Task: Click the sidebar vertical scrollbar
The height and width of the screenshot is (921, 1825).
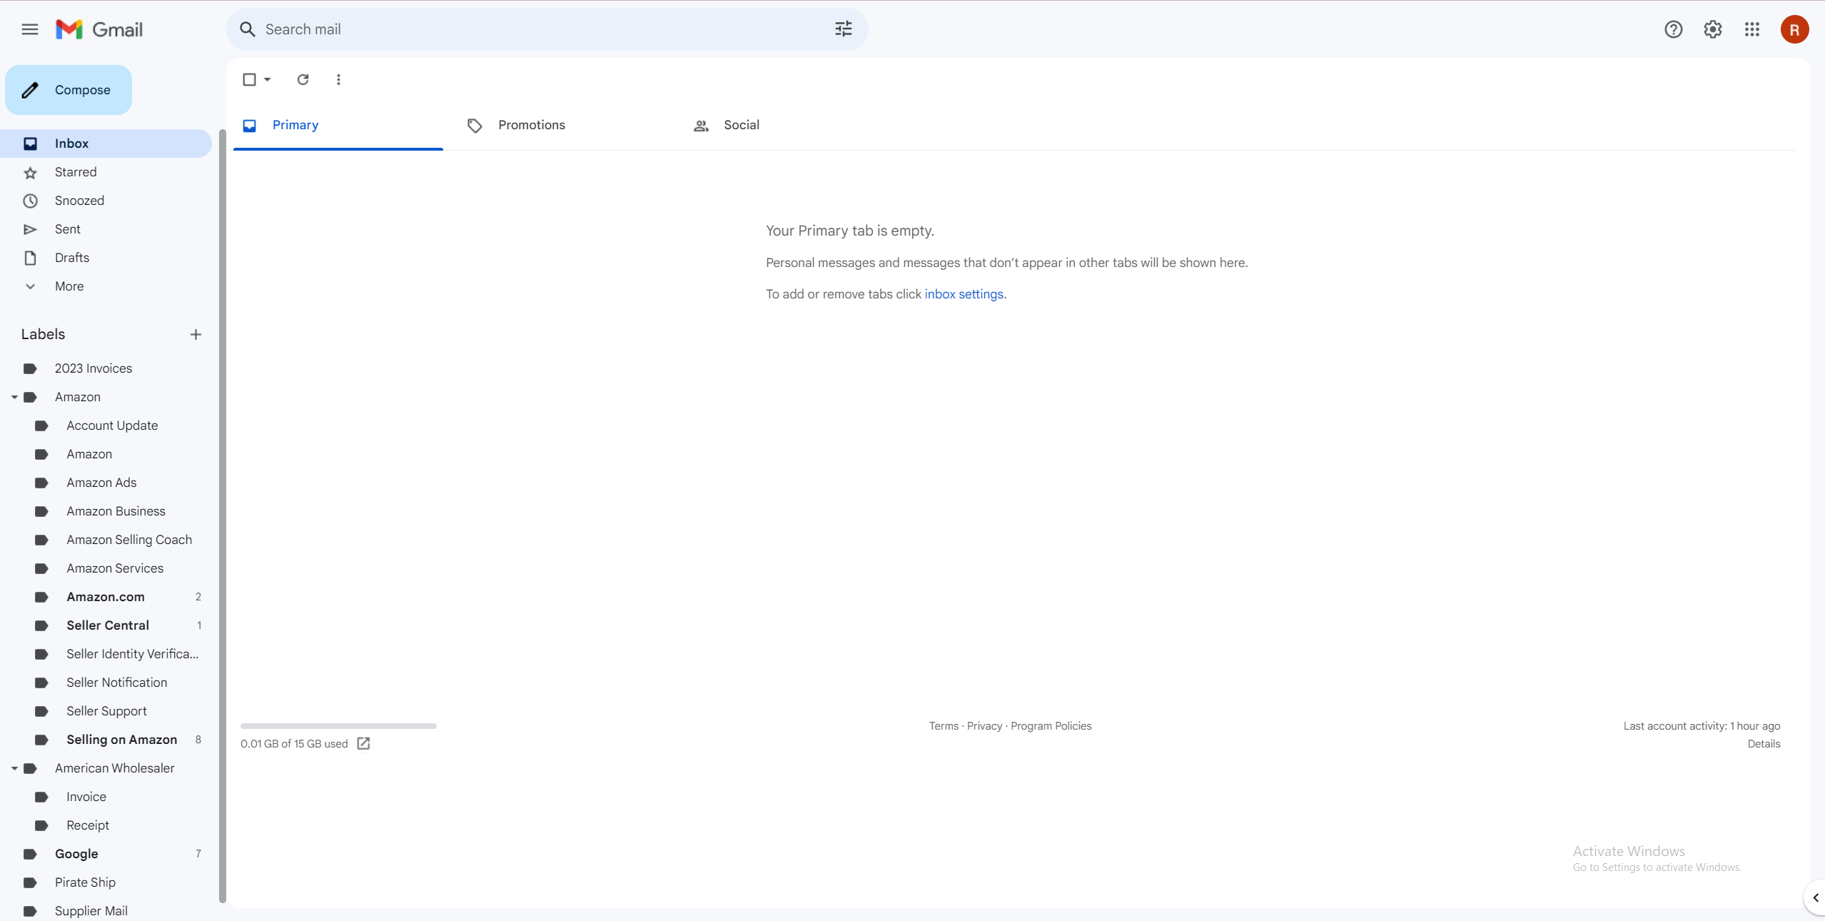Action: click(x=223, y=516)
